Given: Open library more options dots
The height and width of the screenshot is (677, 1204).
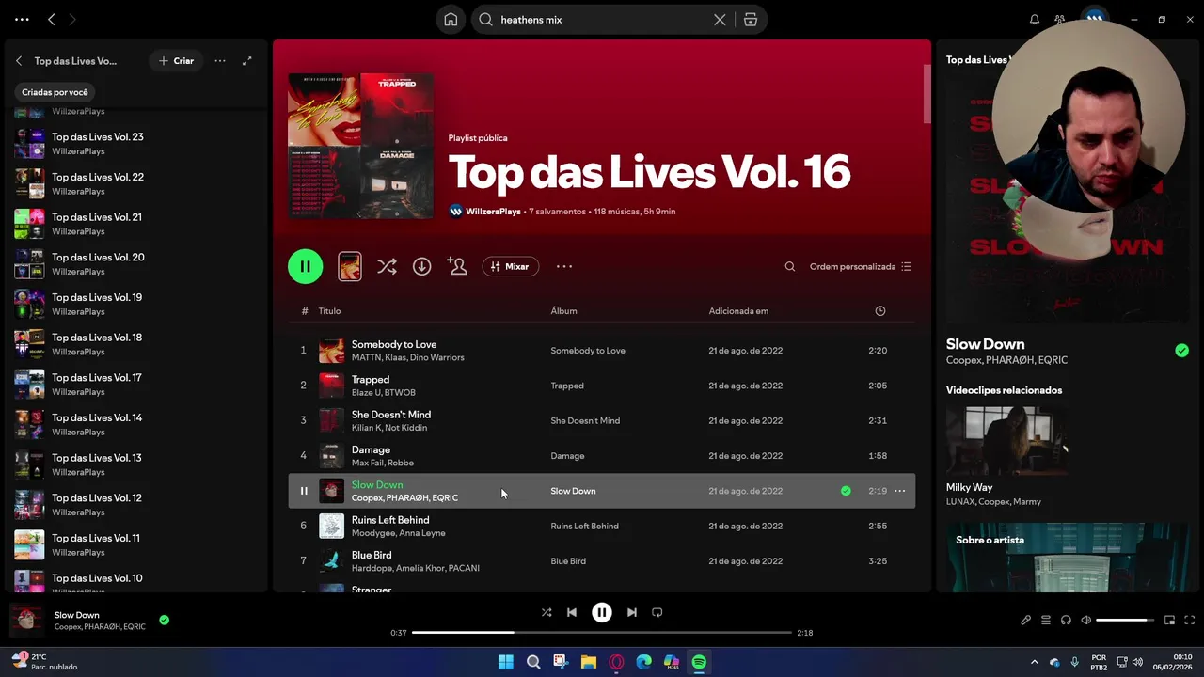Looking at the screenshot, I should tap(220, 61).
